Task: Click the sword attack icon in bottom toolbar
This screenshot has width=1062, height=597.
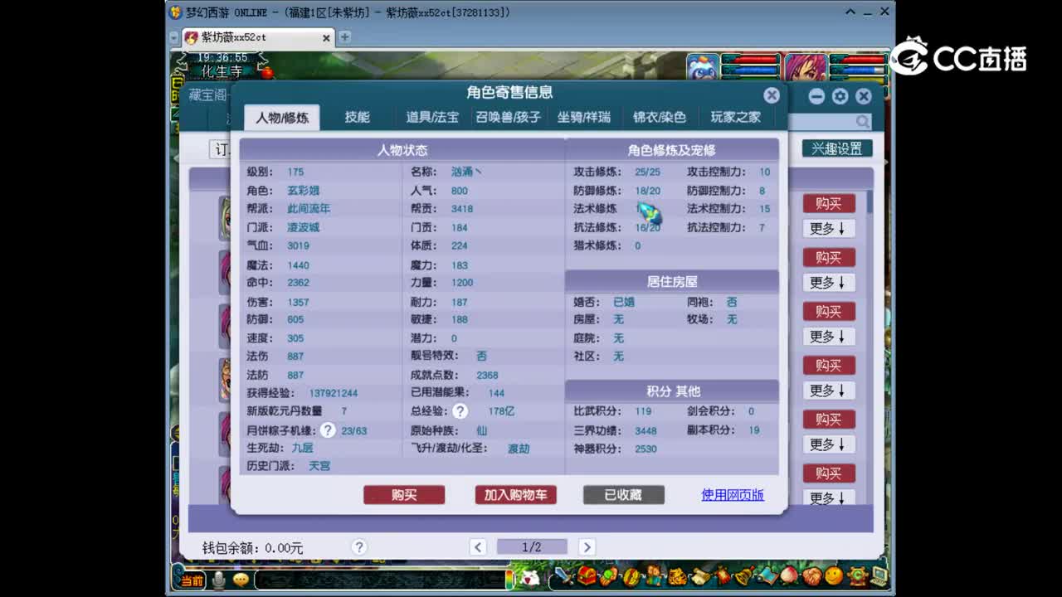Action: 564,575
